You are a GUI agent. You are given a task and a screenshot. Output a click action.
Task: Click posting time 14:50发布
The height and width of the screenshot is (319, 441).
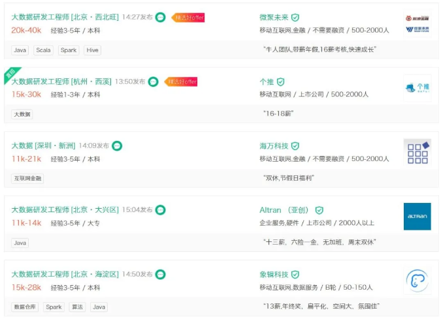point(137,275)
